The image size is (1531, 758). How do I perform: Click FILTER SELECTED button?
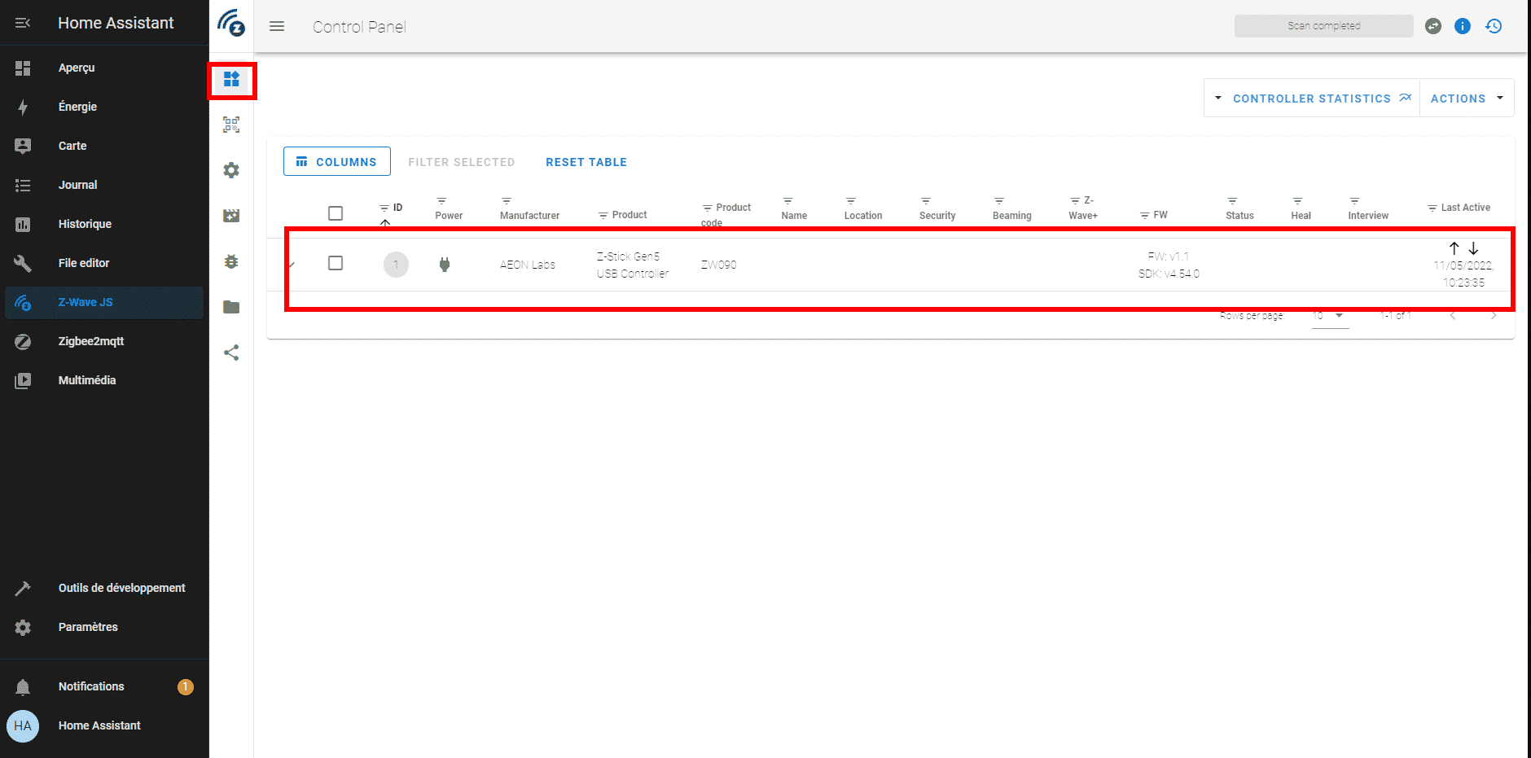point(461,162)
